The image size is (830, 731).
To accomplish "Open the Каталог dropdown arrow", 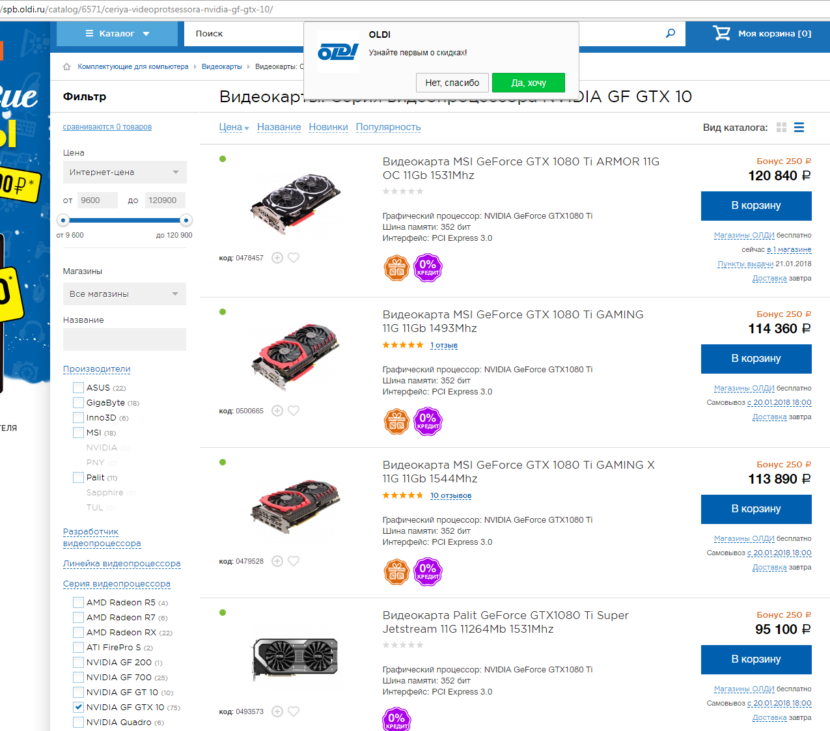I will (x=146, y=34).
